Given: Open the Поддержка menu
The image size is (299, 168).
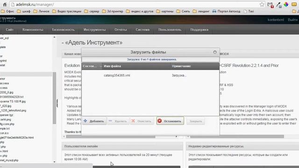Looking at the screenshot, I should [199, 29].
